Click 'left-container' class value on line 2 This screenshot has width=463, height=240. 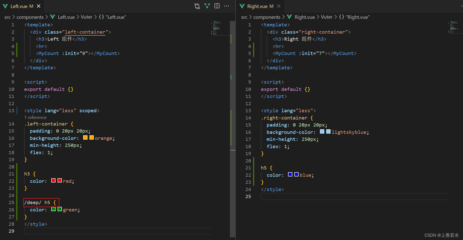[x=85, y=32]
